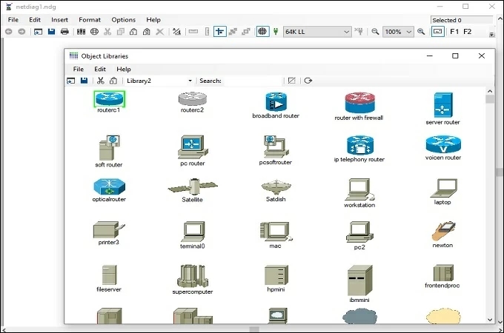Open the Insert menu in main window
The width and height of the screenshot is (504, 333).
(59, 19)
